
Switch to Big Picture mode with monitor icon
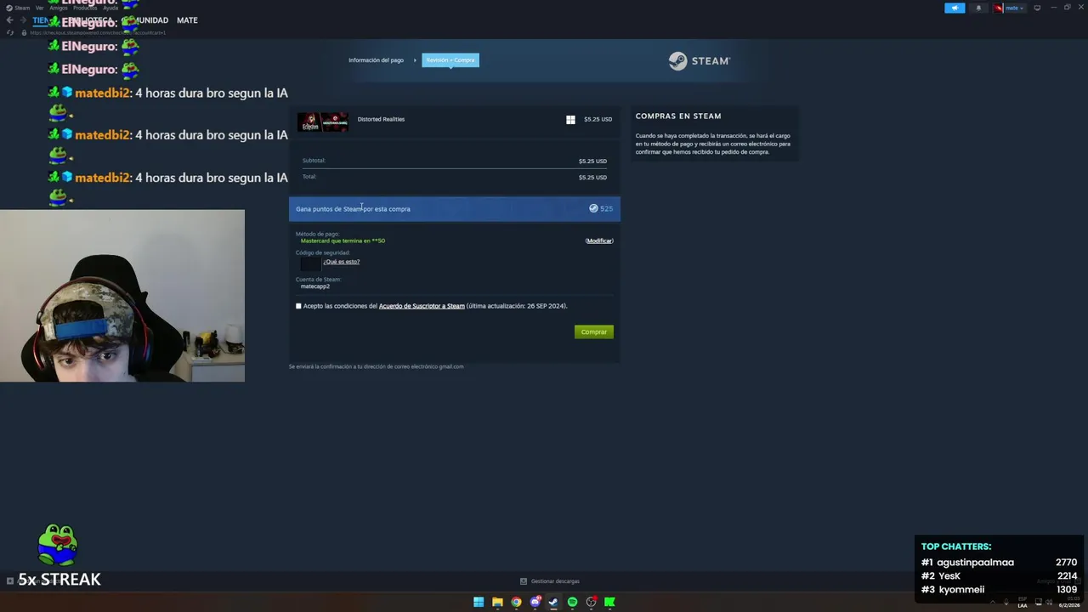1037,8
